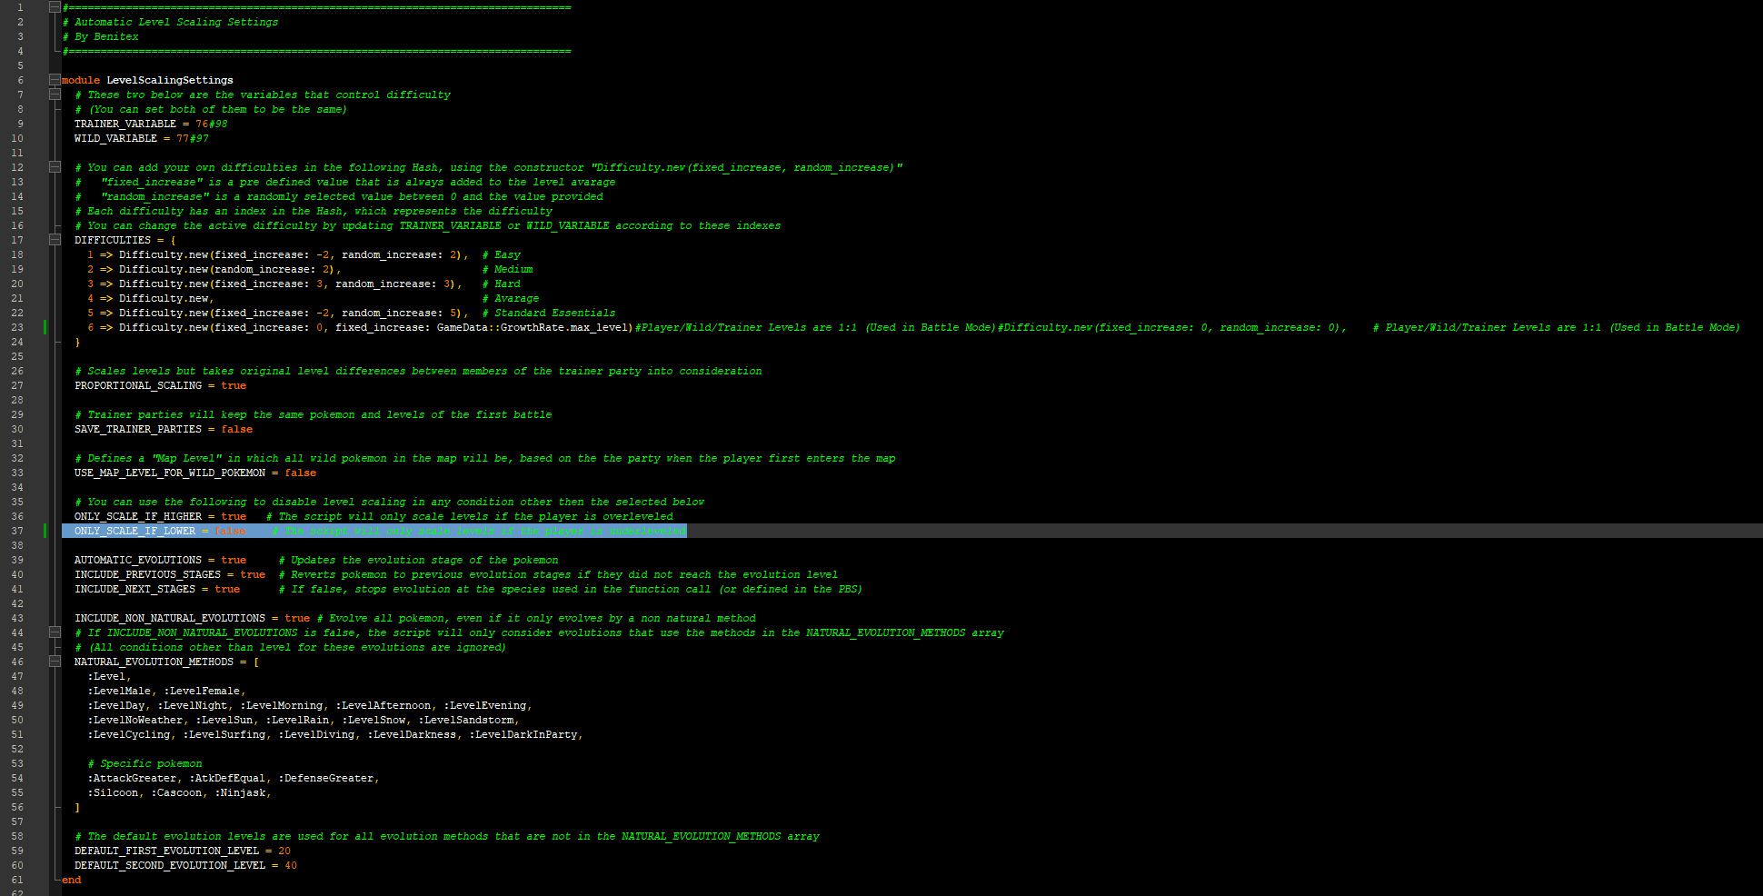The image size is (1763, 896).
Task: Collapse the header comment block fold at line 1
Action: tap(55, 7)
